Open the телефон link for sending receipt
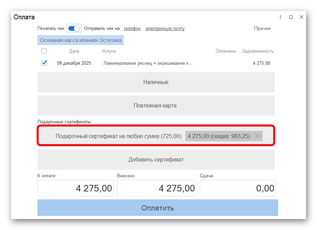Image resolution: width=317 pixels, height=230 pixels. [x=132, y=28]
